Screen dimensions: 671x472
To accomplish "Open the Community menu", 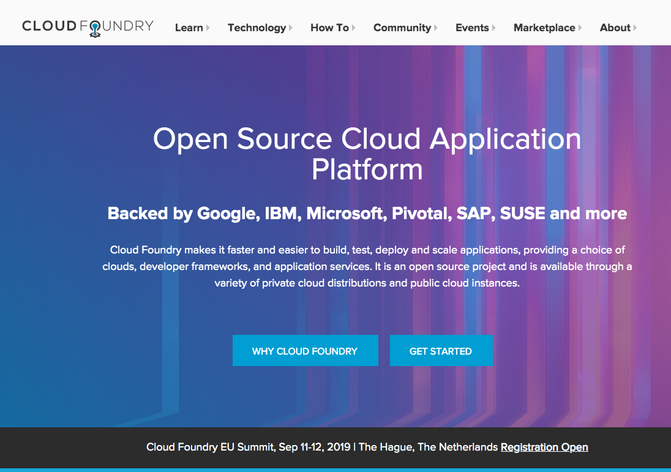I will (402, 28).
